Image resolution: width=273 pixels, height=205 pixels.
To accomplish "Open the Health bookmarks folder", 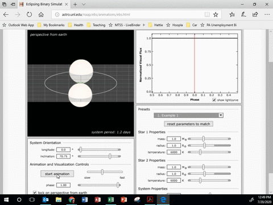I will tap(76, 25).
